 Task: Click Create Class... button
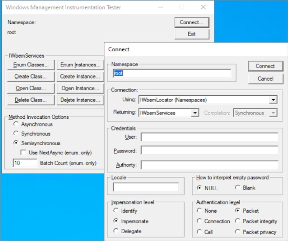click(x=31, y=76)
